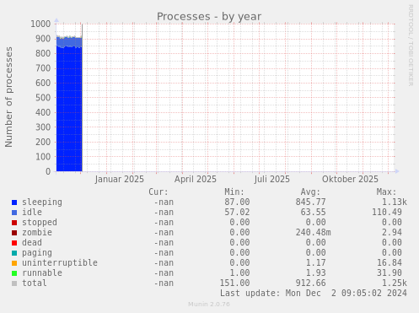Click sleeping Min value 87.00
The image size is (419, 313).
pyautogui.click(x=237, y=202)
